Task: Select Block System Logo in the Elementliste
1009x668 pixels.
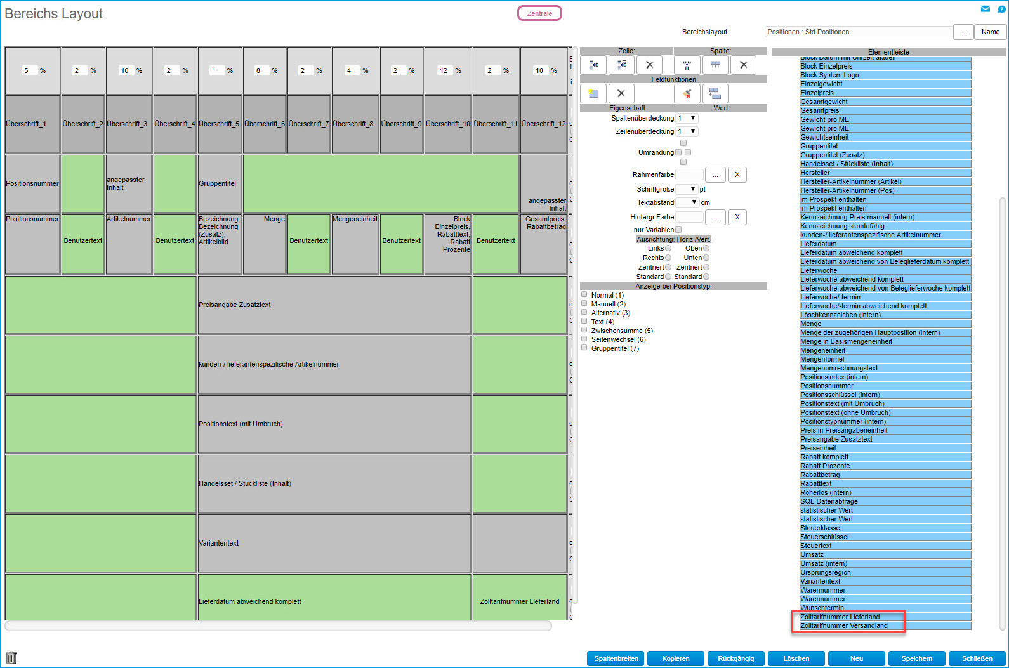Action: pyautogui.click(x=885, y=75)
